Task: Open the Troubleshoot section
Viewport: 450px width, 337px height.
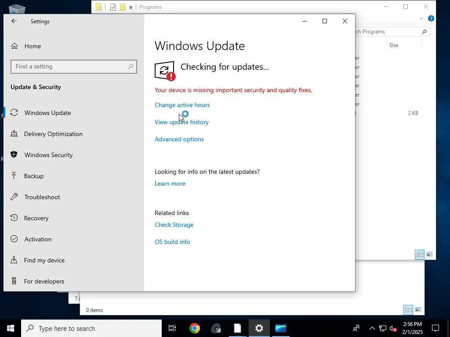Action: 42,197
